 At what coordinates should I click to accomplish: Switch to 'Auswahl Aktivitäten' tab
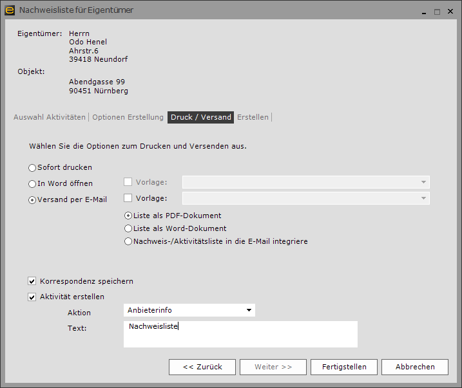point(50,117)
